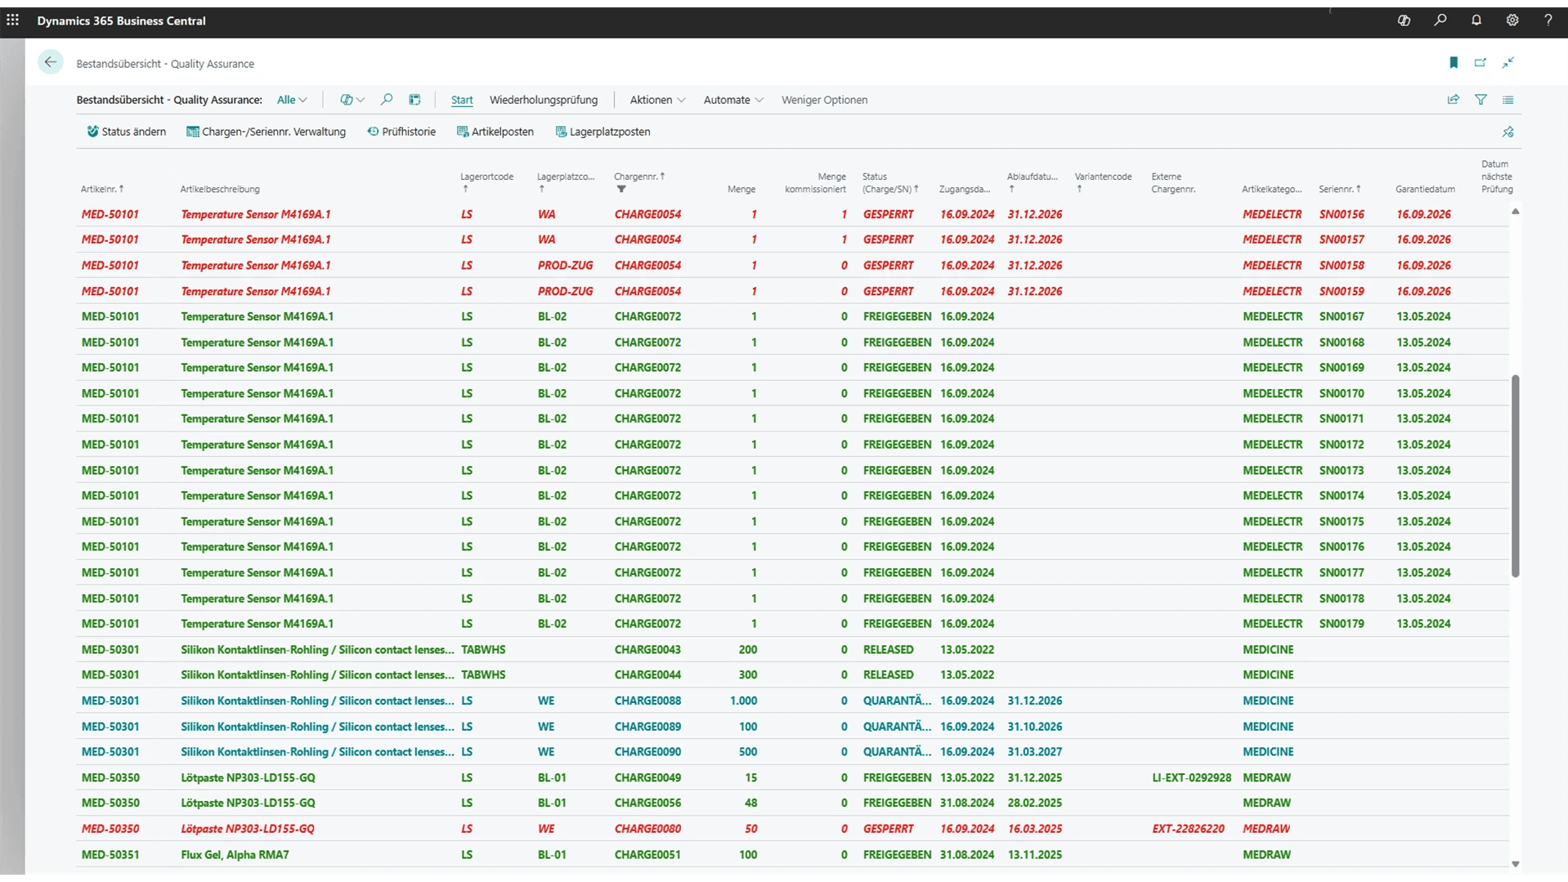Open MED-50351 Flux Gel row link
The width and height of the screenshot is (1568, 882).
[110, 855]
